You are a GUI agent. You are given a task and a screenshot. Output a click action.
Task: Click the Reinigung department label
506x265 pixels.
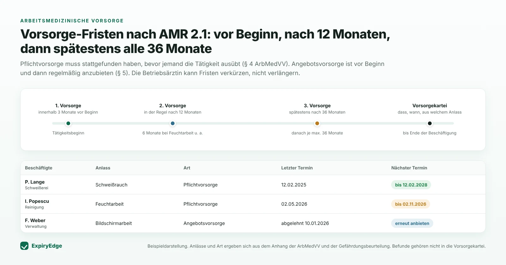(x=34, y=207)
